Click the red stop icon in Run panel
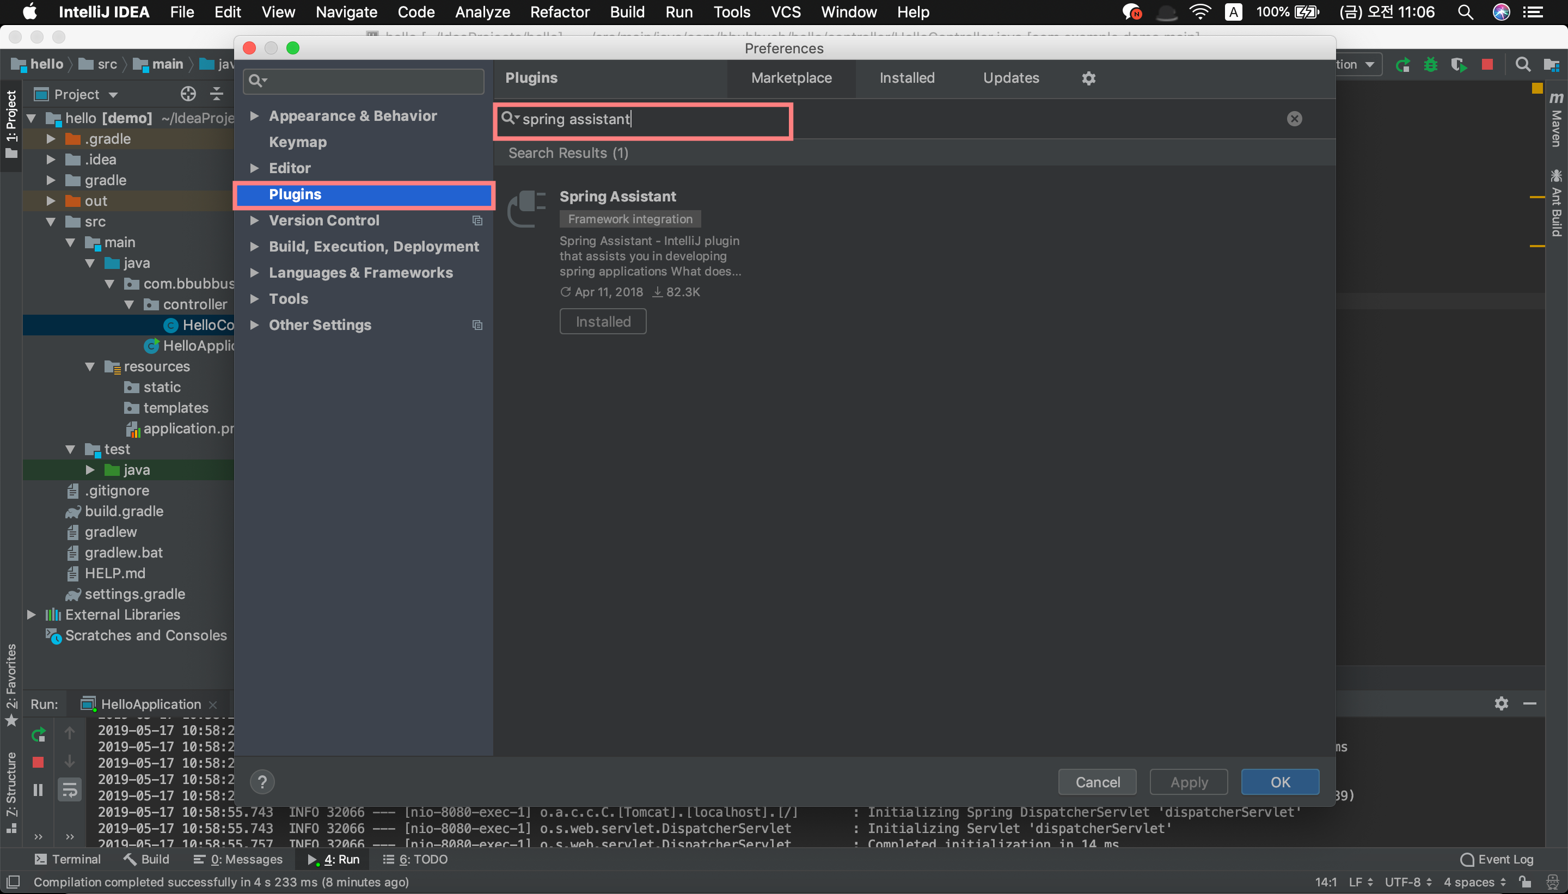1568x894 pixels. coord(38,762)
